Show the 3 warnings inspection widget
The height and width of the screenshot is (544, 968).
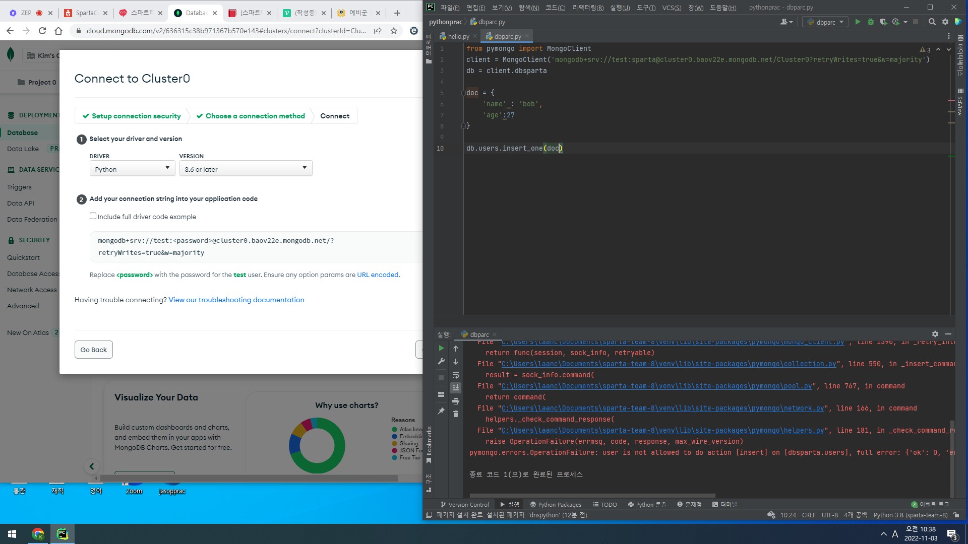[x=925, y=49]
